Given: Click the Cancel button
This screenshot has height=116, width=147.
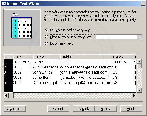Looking at the screenshot, I should (58, 109).
